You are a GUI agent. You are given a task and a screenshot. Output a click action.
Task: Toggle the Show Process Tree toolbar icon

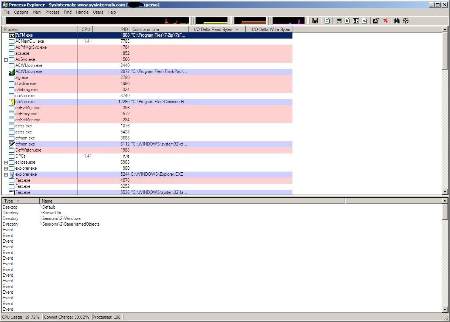click(347, 21)
